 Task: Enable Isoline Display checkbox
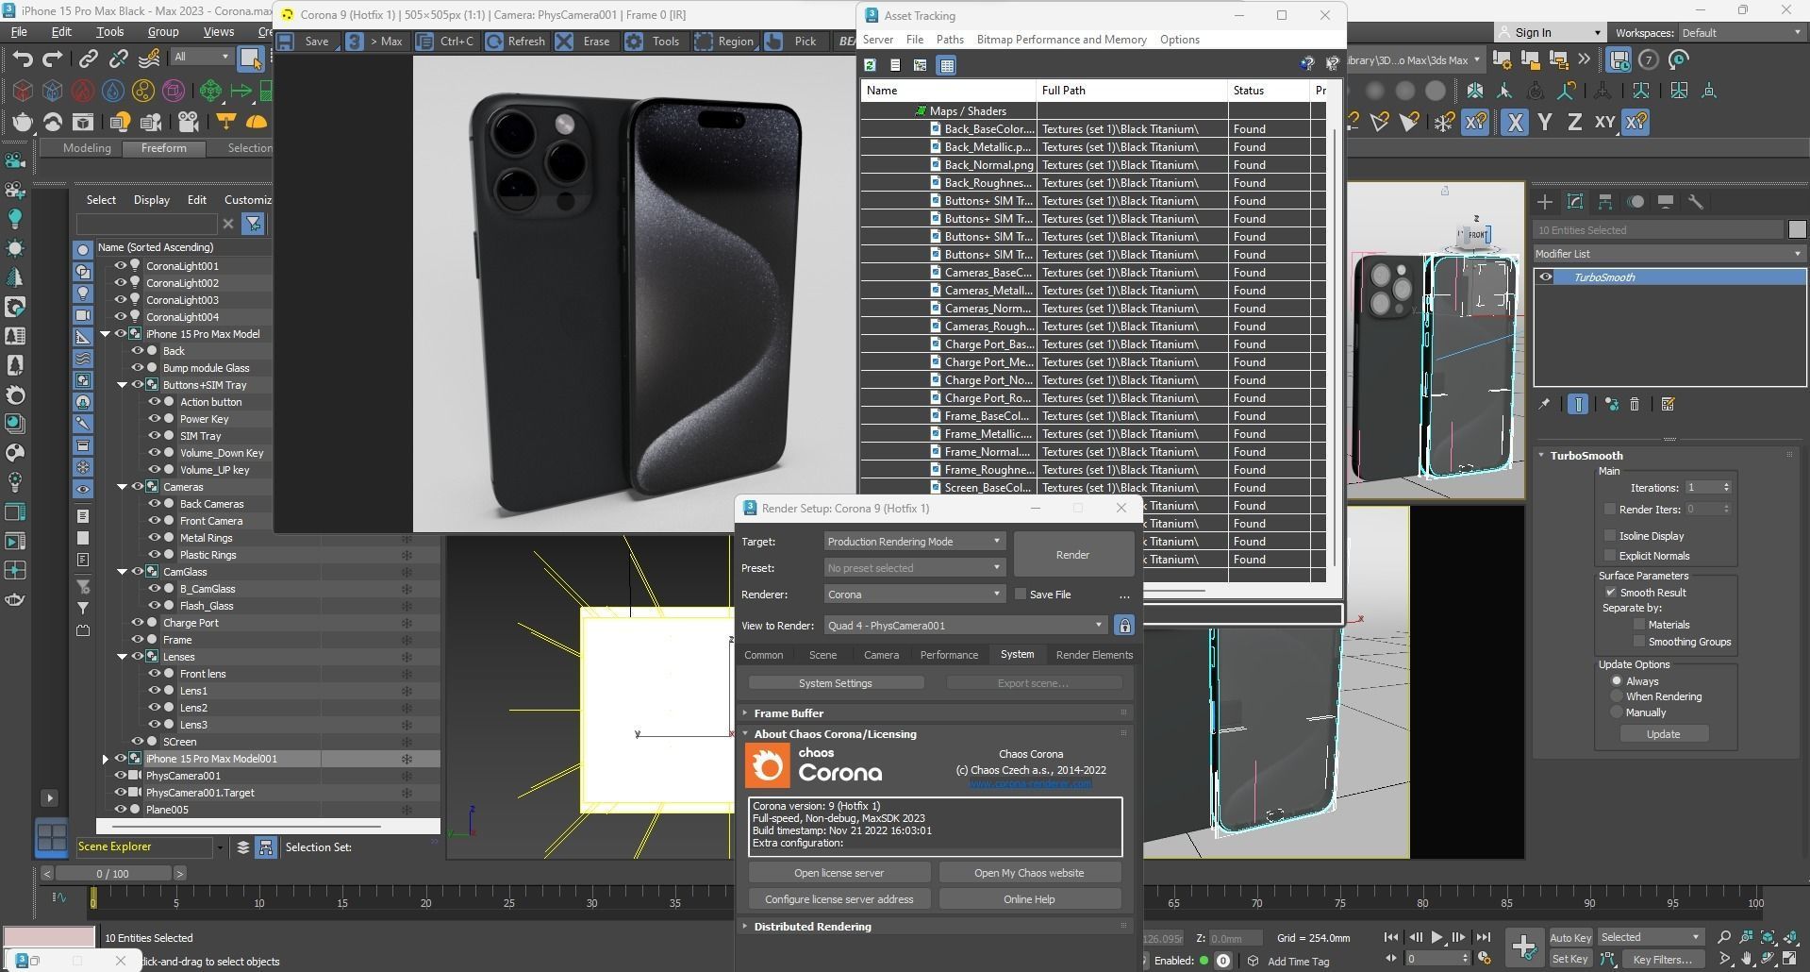click(1610, 535)
